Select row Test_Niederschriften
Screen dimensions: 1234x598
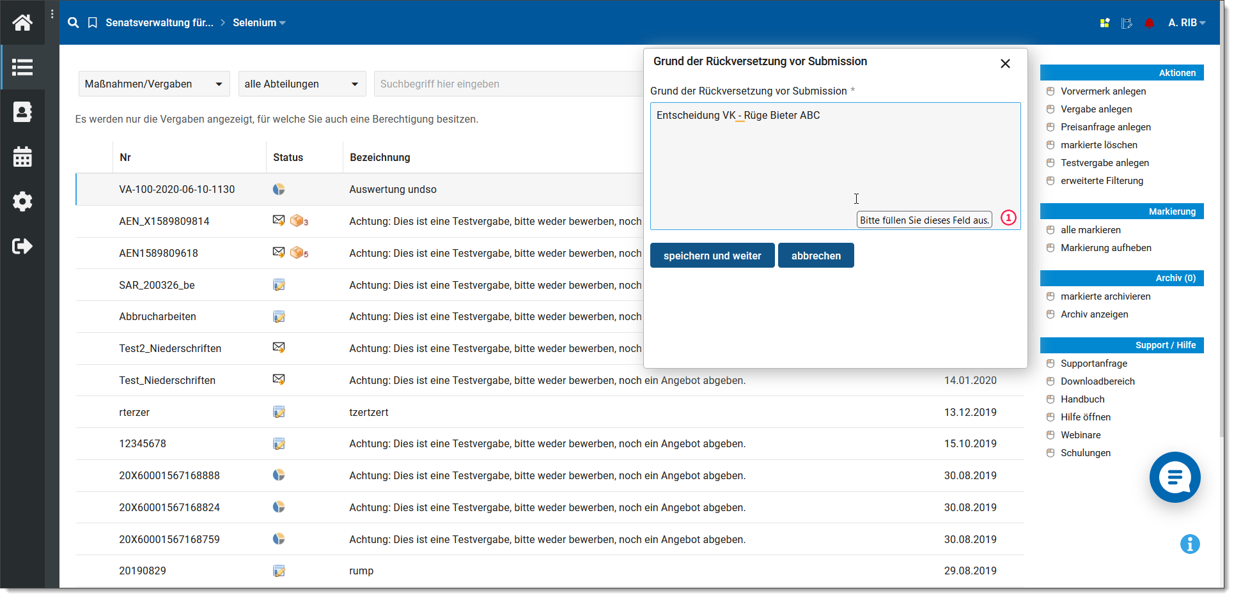(x=550, y=380)
